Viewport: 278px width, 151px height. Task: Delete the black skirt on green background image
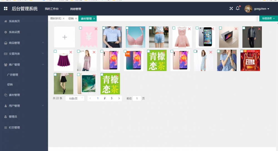[x=71, y=75]
